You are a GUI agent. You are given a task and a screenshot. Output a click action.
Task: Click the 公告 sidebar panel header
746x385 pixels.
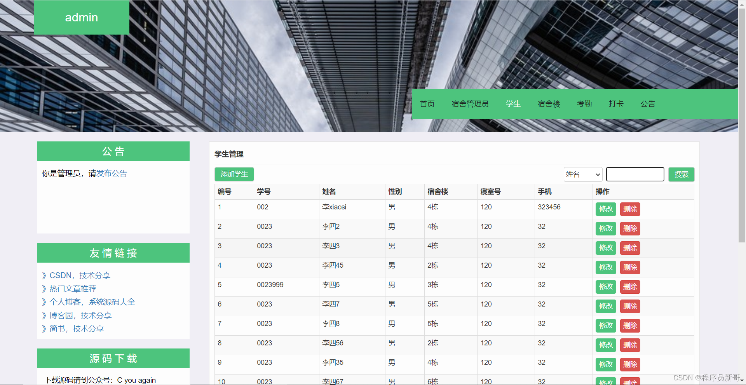(113, 151)
